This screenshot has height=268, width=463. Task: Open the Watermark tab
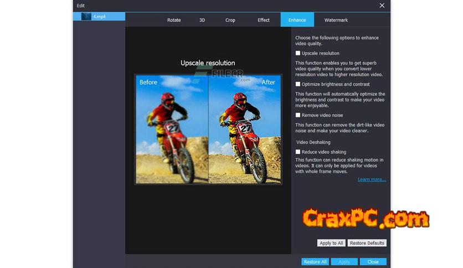[336, 20]
